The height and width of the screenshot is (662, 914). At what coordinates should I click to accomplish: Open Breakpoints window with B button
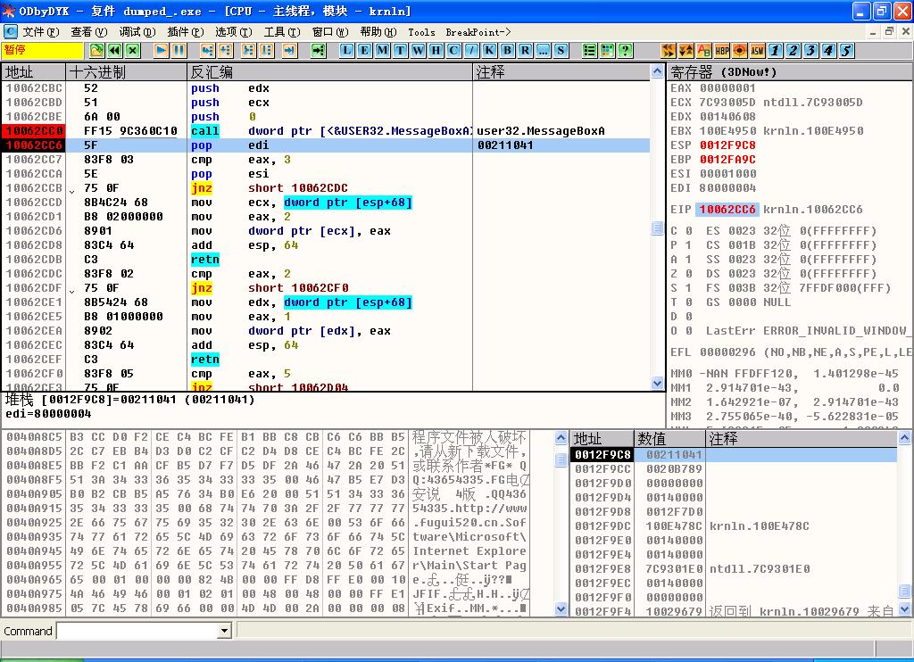(x=508, y=51)
